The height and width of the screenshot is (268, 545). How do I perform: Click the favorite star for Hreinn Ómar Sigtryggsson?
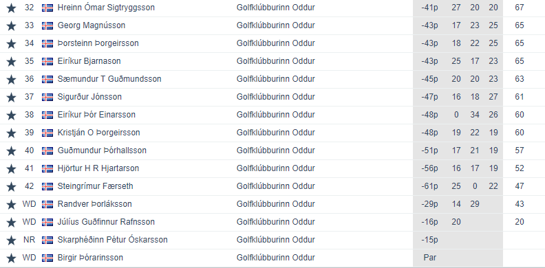tap(11, 8)
